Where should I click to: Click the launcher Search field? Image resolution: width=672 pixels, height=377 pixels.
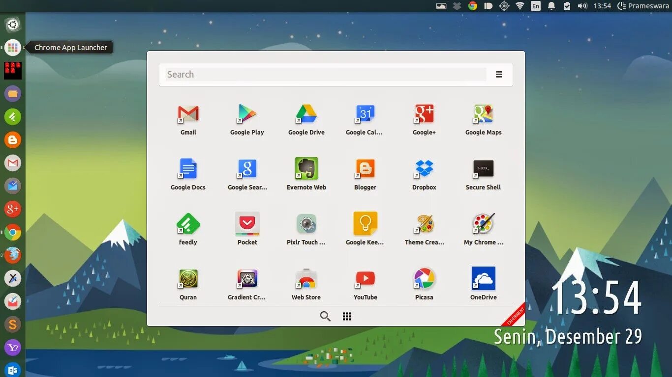click(x=325, y=75)
